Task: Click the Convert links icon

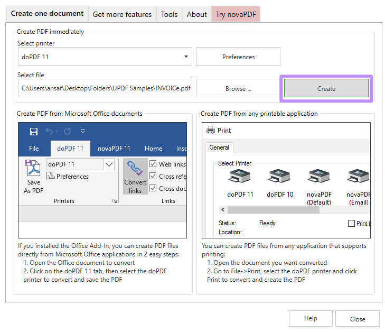Action: [135, 168]
